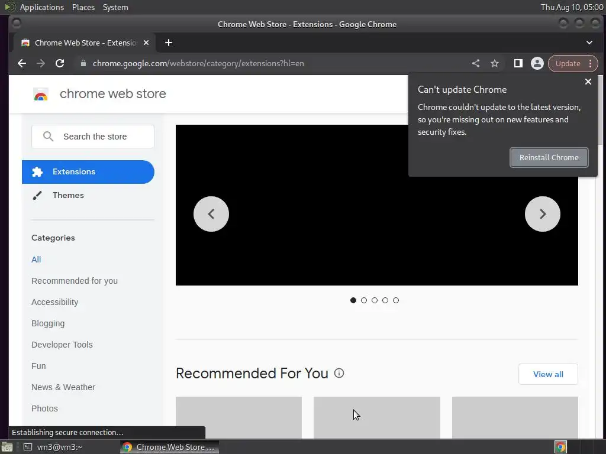Screen dimensions: 606x454
Task: Click the Recommended For You heading
Action: pos(252,374)
